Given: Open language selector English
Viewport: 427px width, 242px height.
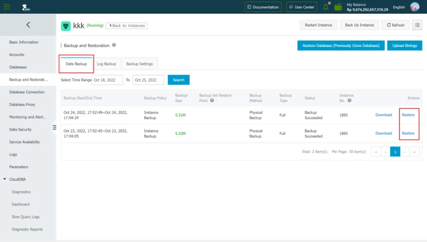Looking at the screenshot, I should 399,7.
